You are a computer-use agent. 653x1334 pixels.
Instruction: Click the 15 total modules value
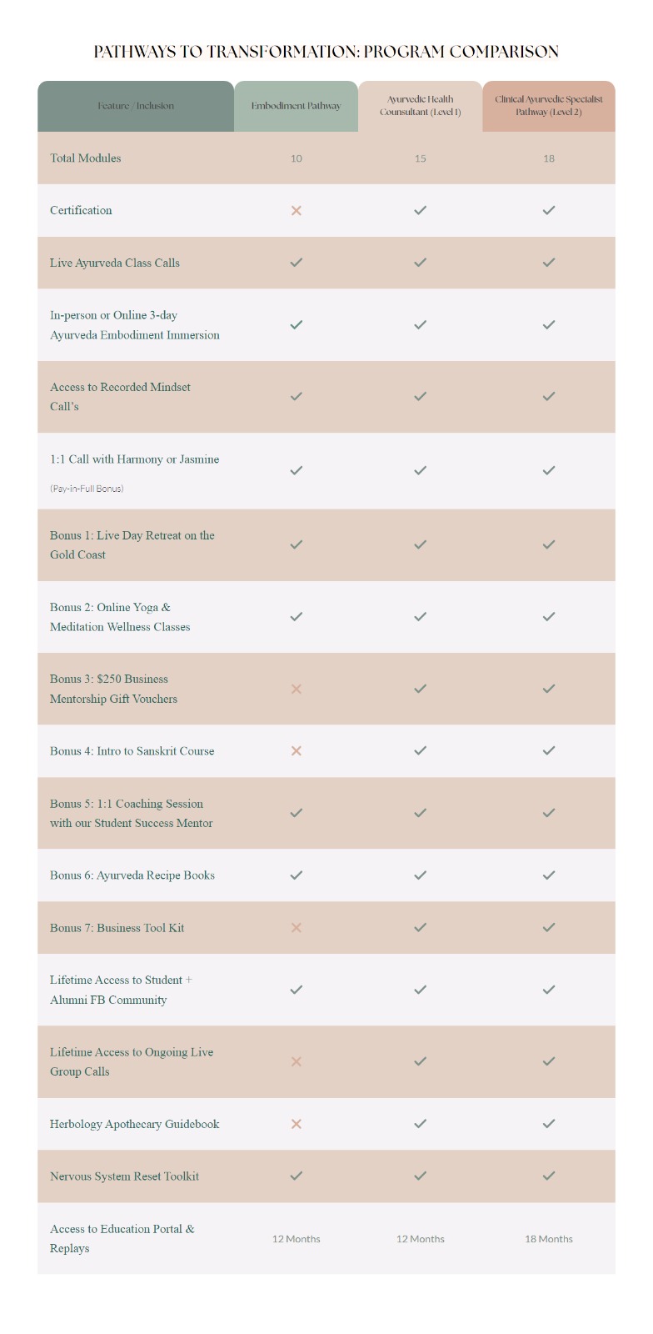(420, 158)
